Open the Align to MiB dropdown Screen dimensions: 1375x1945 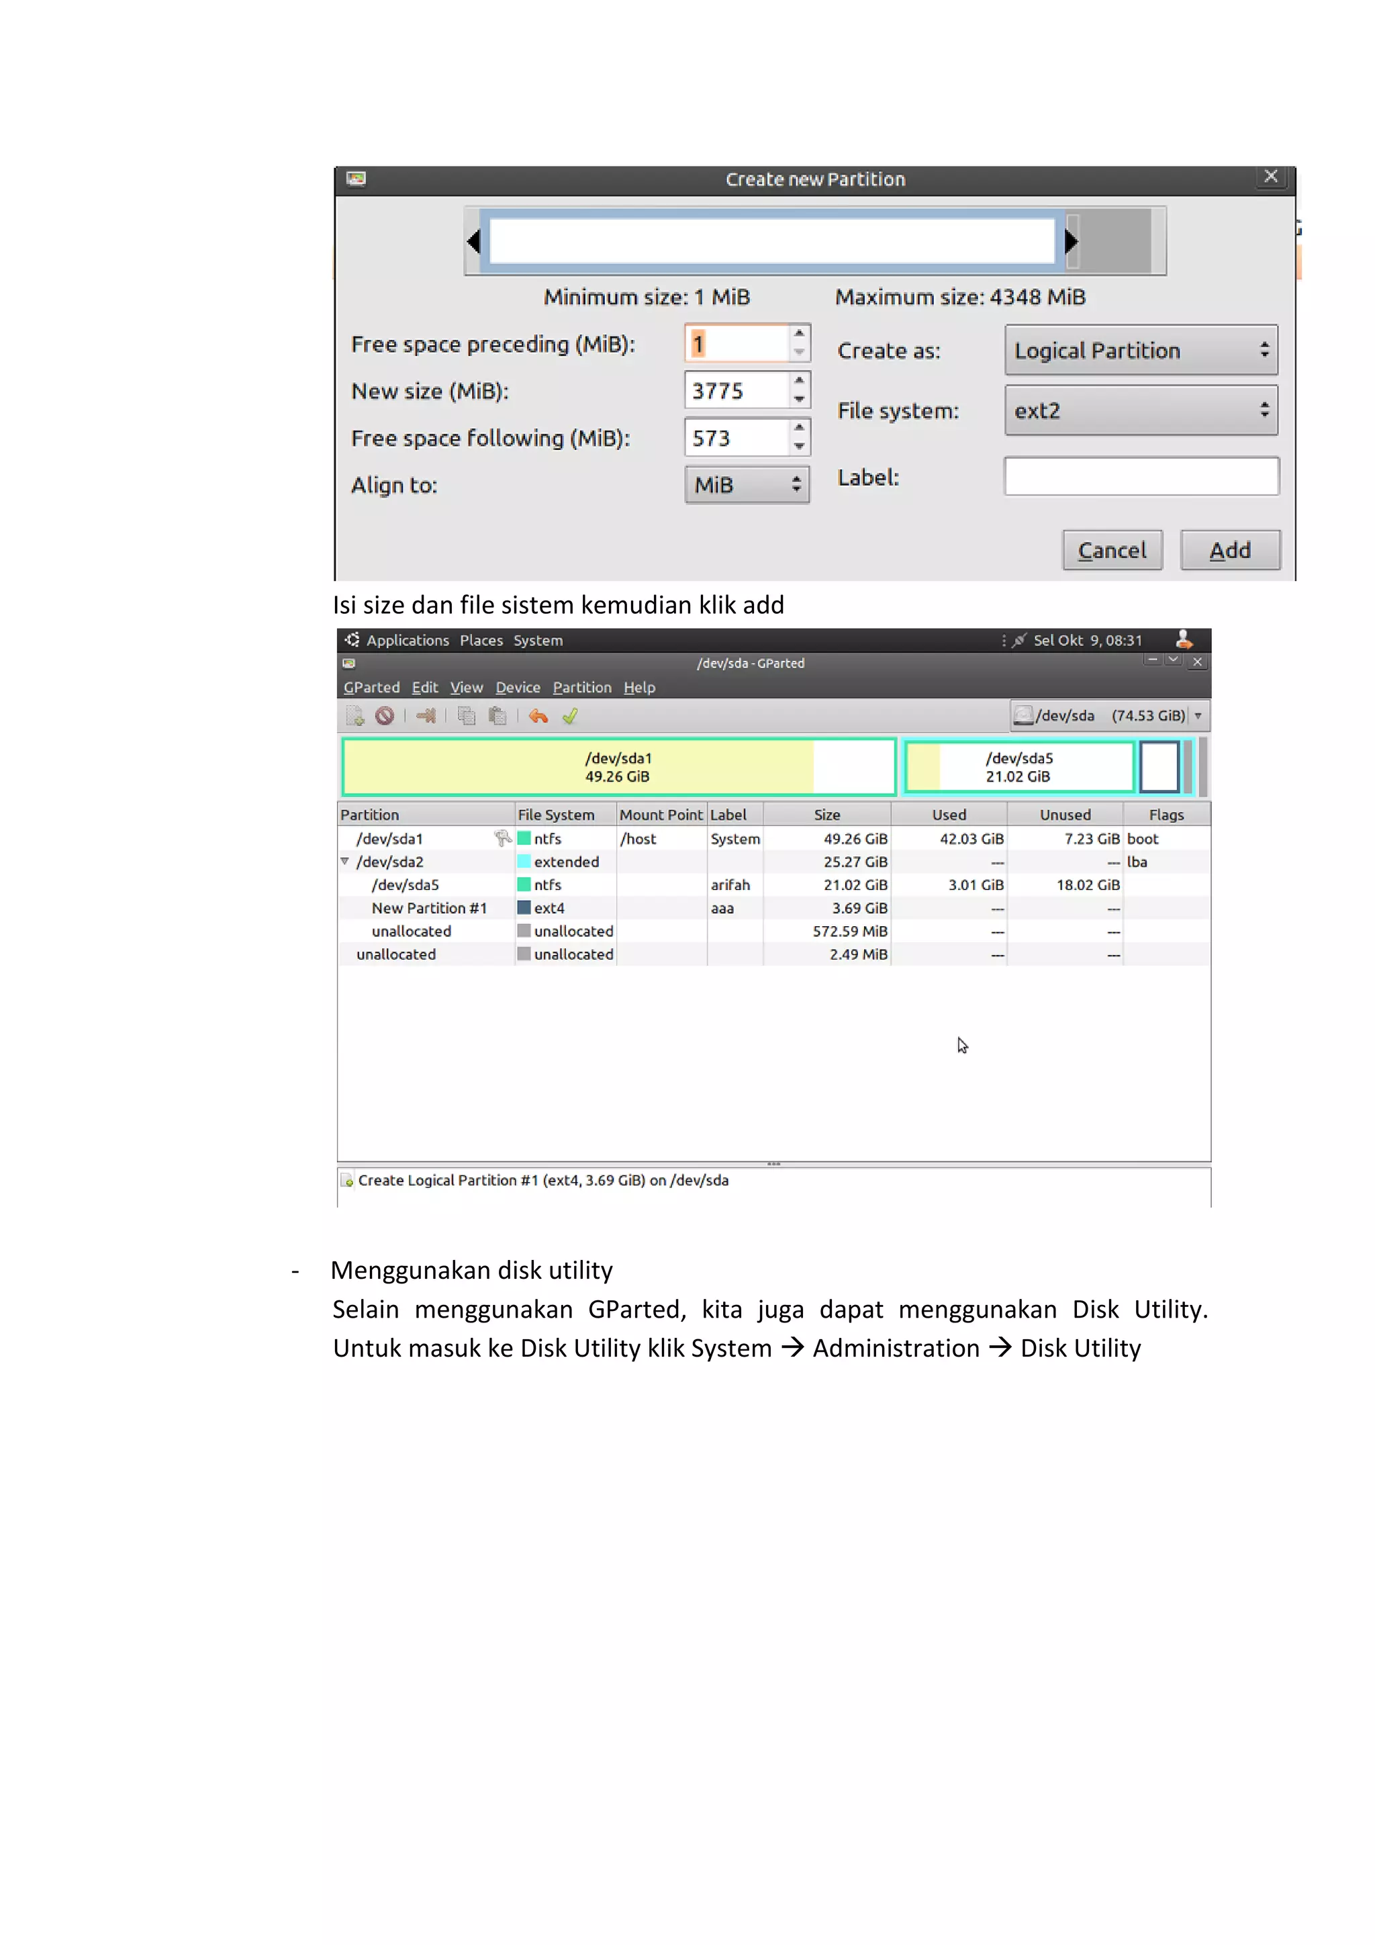pyautogui.click(x=748, y=484)
